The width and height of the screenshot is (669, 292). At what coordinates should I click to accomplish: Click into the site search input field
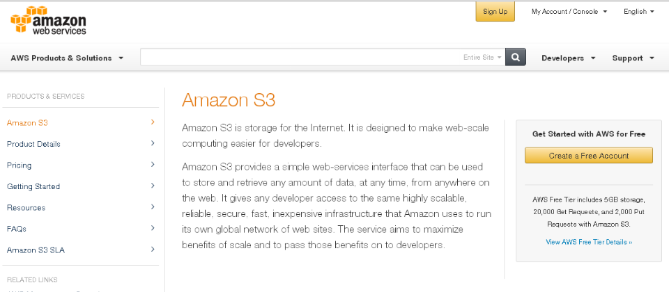pos(301,58)
